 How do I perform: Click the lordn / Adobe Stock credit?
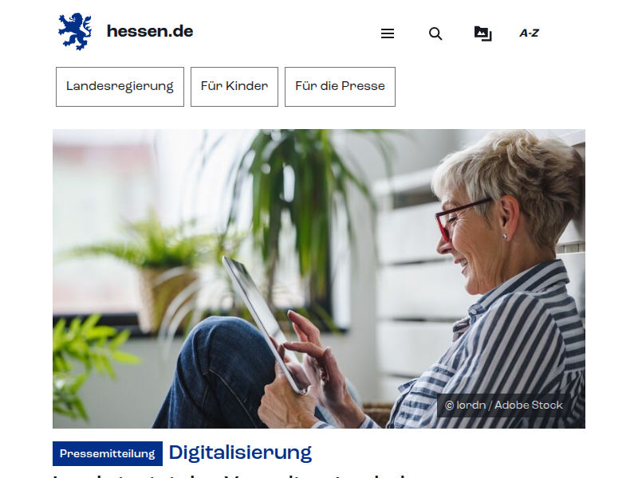[x=509, y=406]
